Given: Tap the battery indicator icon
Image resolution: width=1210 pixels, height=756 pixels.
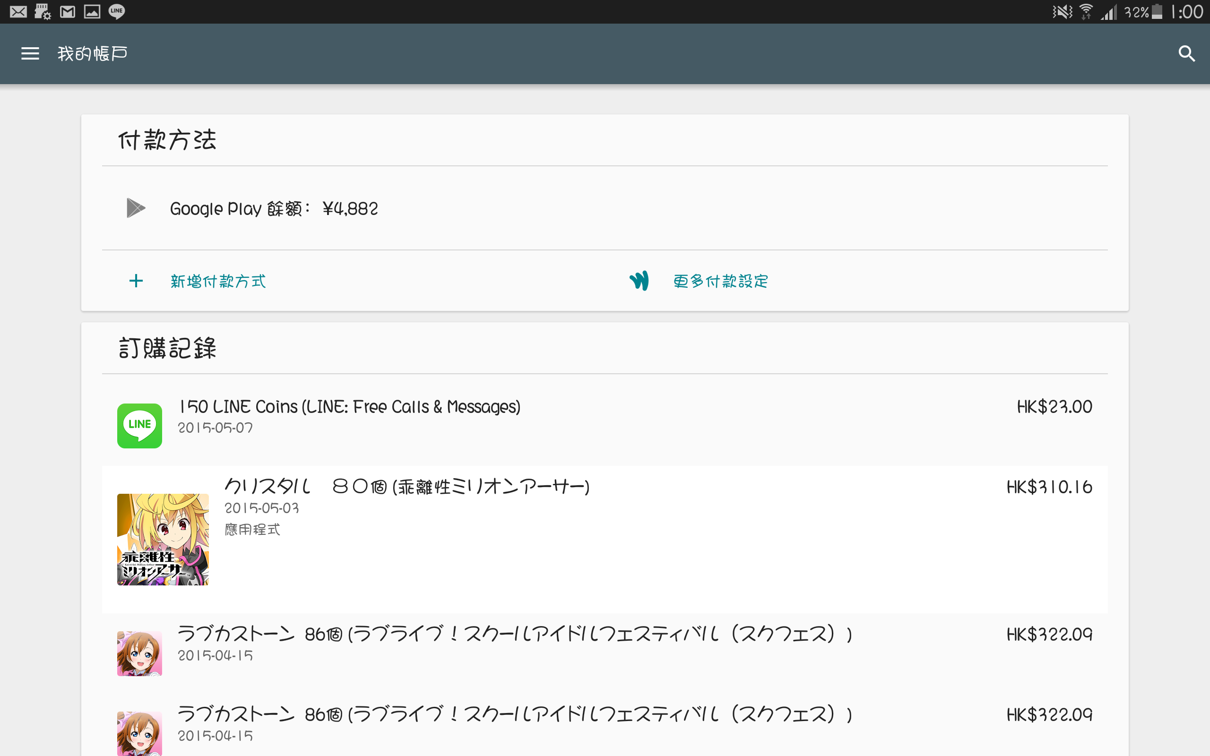Looking at the screenshot, I should click(x=1157, y=11).
